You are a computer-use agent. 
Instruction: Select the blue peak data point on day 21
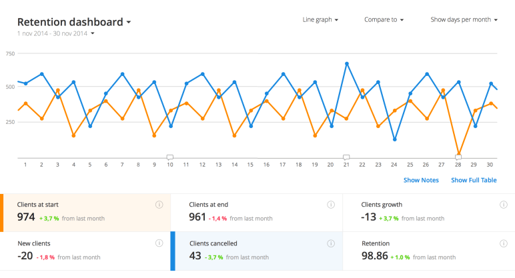click(x=347, y=64)
